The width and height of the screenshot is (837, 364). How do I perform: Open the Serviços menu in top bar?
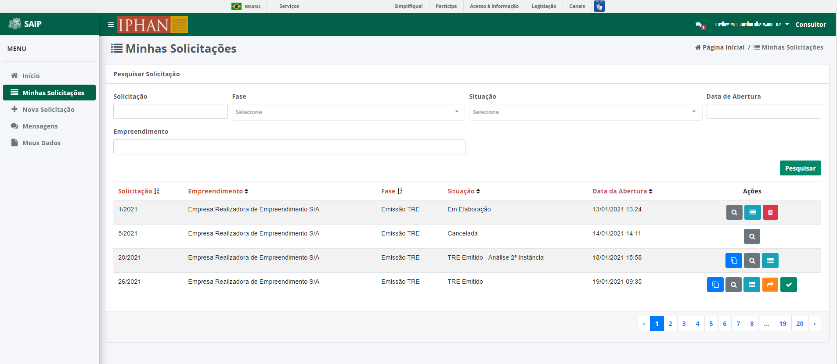pos(289,6)
